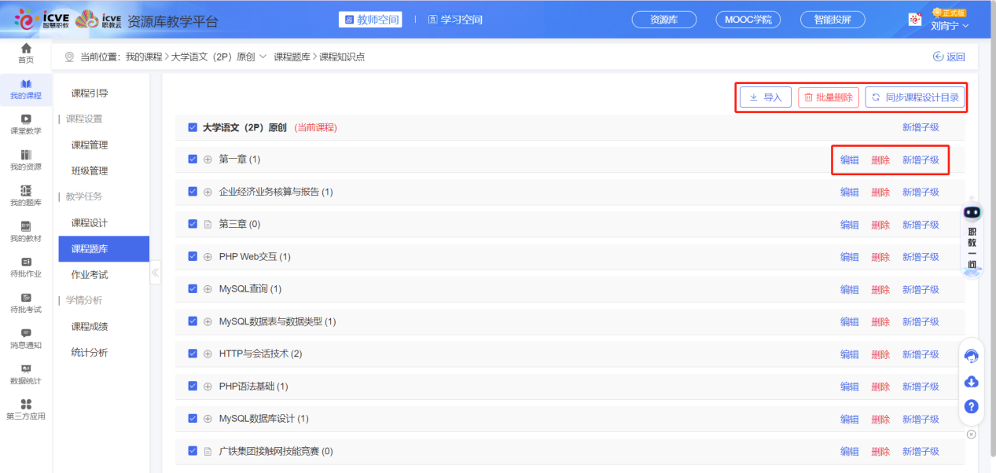Collapse the sidebar with the « arrow

point(155,272)
